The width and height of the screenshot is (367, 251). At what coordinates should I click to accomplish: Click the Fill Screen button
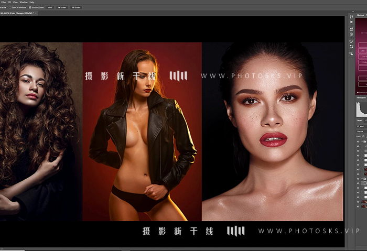click(x=76, y=7)
